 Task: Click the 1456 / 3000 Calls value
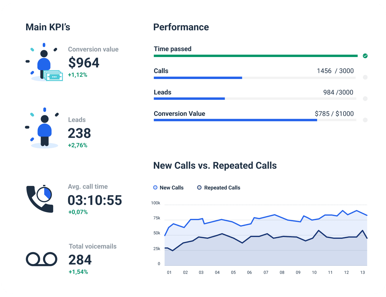[x=336, y=71]
